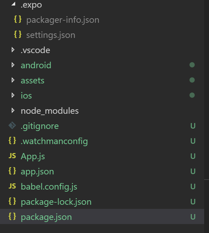The width and height of the screenshot is (209, 233).
Task: Click the vertical scrollbar track on right
Action: 207,116
